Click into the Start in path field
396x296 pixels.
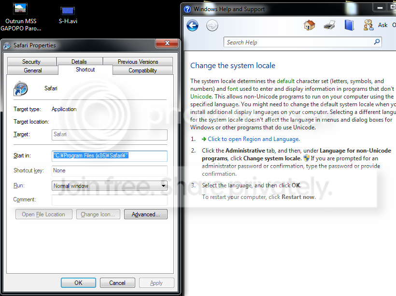click(109, 156)
